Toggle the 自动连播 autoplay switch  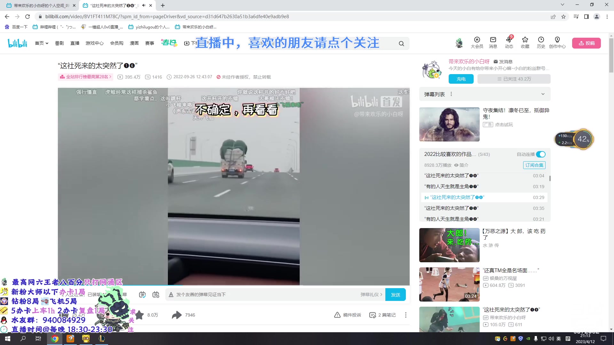point(541,154)
